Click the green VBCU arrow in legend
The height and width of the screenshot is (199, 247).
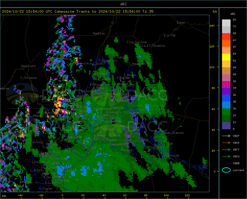pyautogui.click(x=226, y=157)
